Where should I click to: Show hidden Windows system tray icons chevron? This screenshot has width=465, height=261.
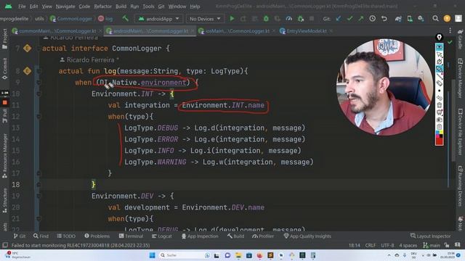coord(389,255)
